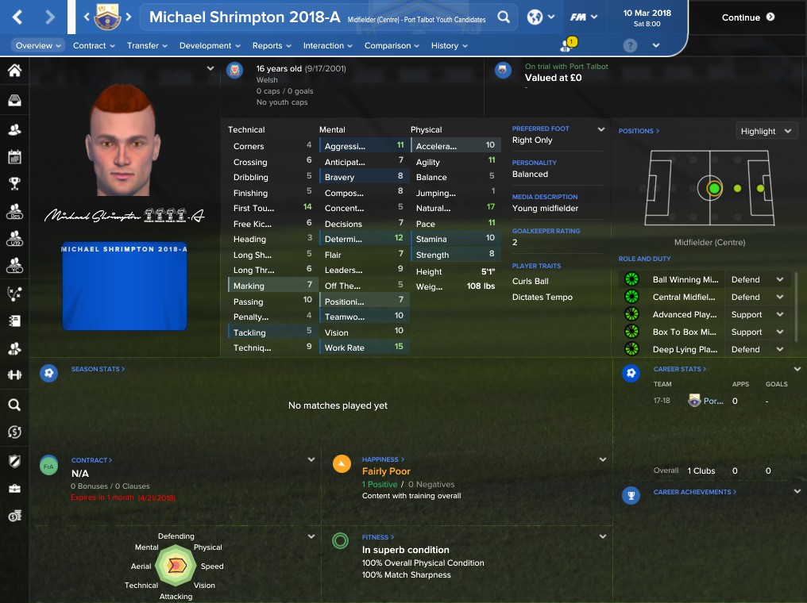
Task: Open the Scouting magnifier icon in the sidebar
Action: [14, 405]
